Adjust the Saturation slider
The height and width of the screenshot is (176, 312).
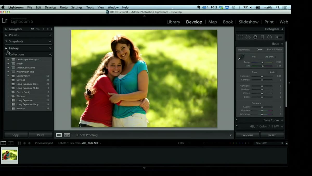[262, 114]
